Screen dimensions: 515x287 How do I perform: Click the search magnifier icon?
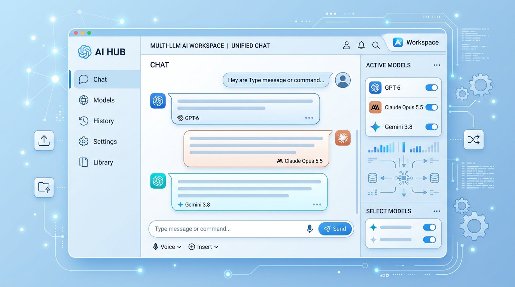(376, 46)
